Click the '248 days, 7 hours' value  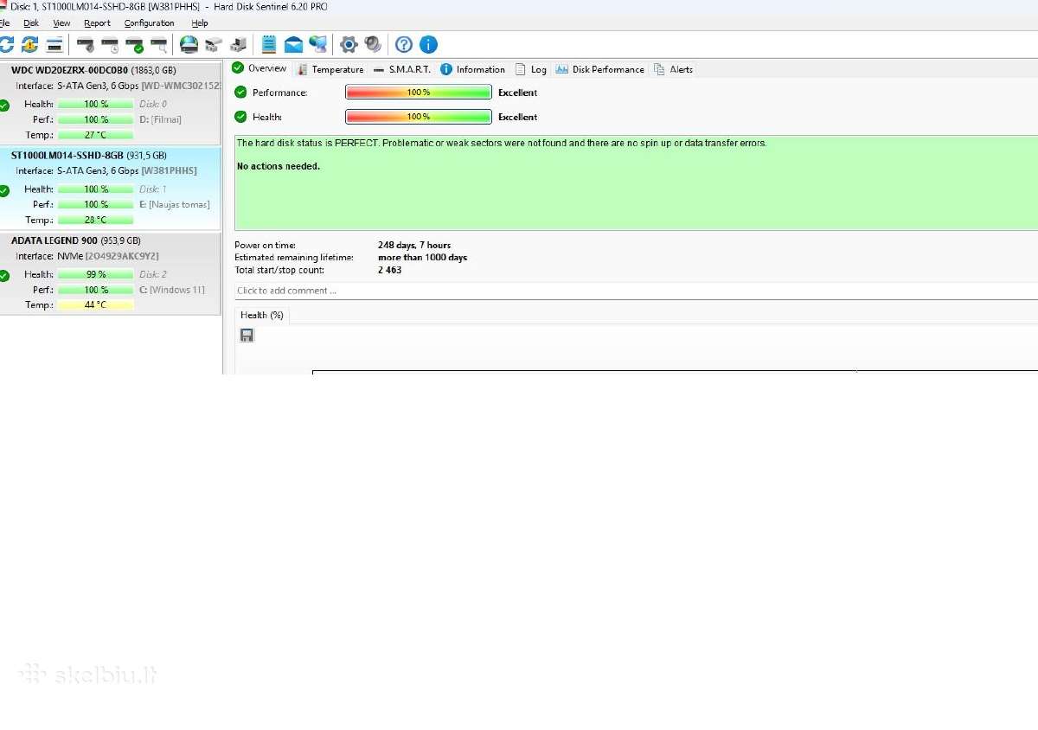pos(414,246)
